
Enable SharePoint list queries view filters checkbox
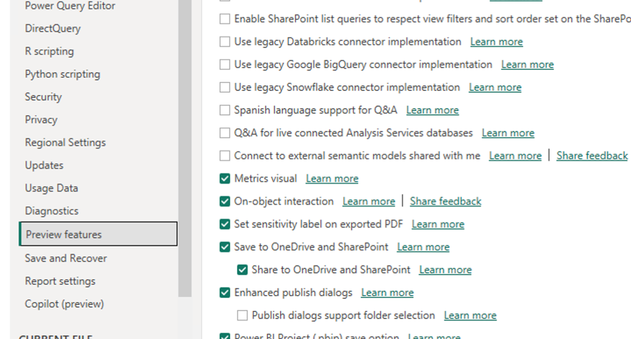(x=225, y=19)
